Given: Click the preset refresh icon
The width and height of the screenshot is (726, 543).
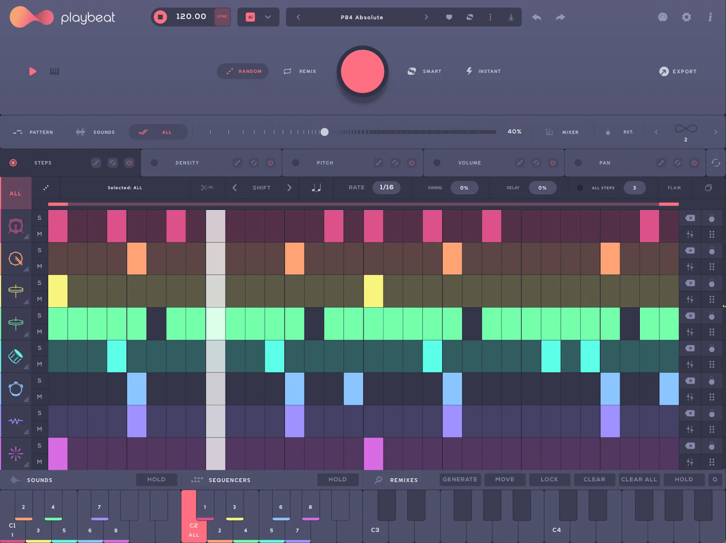Looking at the screenshot, I should tap(470, 17).
